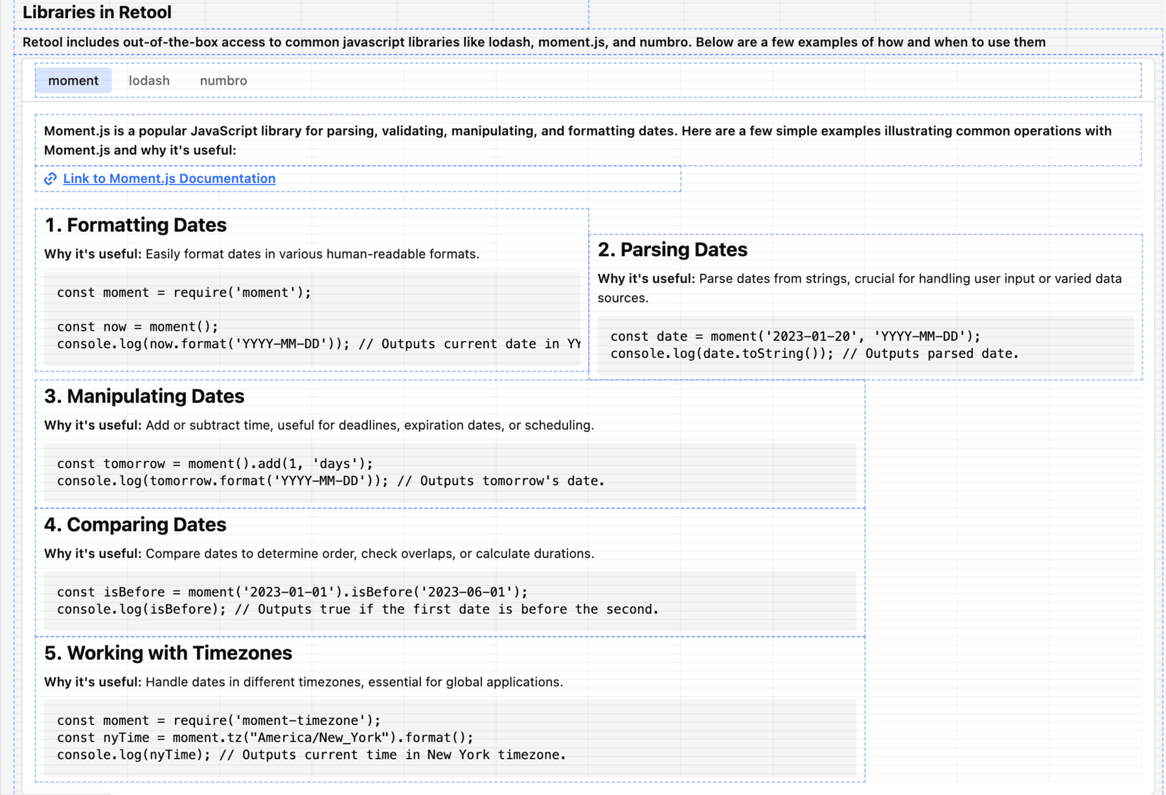The width and height of the screenshot is (1166, 795).
Task: Click the 'const date = moment('2023-01-20'' code line
Action: (795, 336)
